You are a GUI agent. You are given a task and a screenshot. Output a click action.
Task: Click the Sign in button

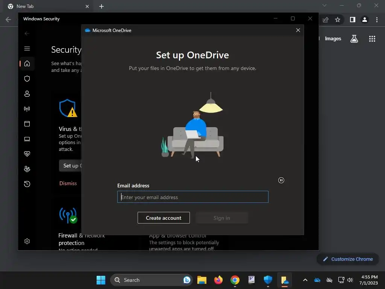point(222,218)
